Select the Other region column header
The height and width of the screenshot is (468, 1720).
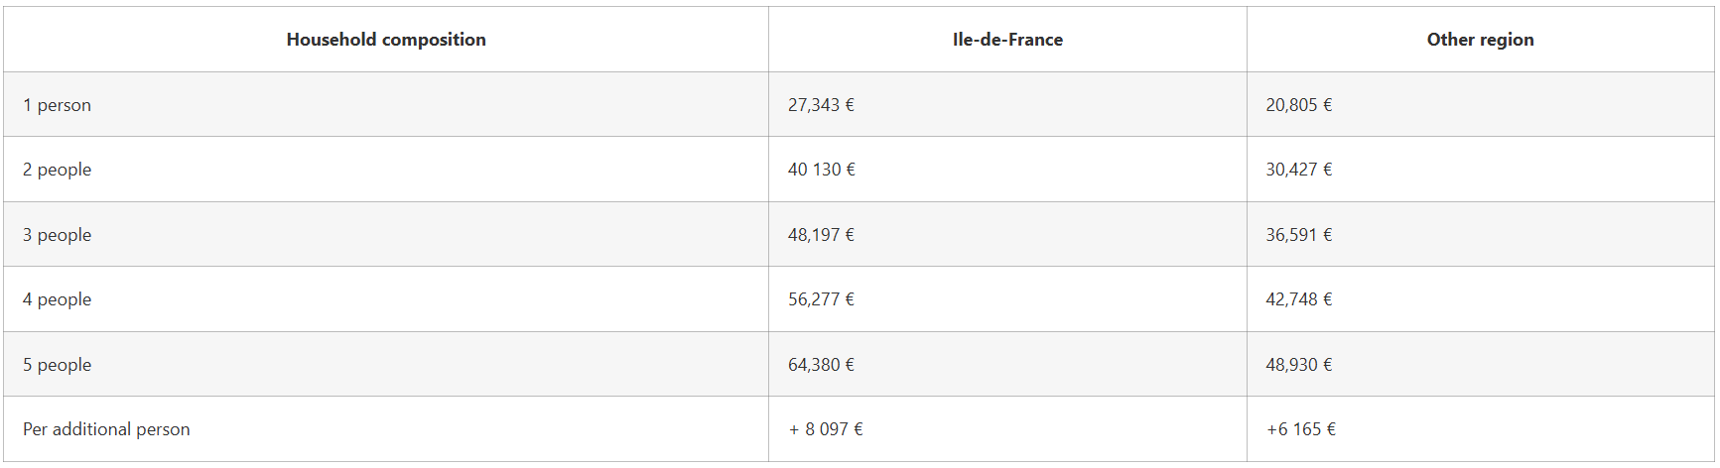pyautogui.click(x=1480, y=40)
